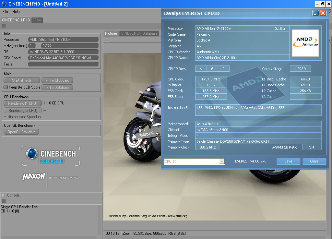This screenshot has width=332, height=239.
Task: Click the Instruction Set value field
Action: pos(258,110)
